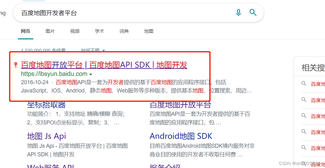Screen dimensions: 325x168
Task: Click the fifth related search magnifier icon
Action: (x=304, y=147)
